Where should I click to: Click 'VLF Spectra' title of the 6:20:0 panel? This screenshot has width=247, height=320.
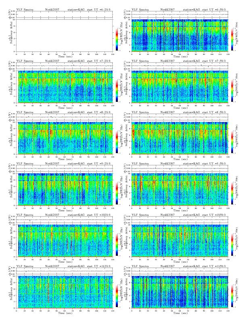(25, 10)
